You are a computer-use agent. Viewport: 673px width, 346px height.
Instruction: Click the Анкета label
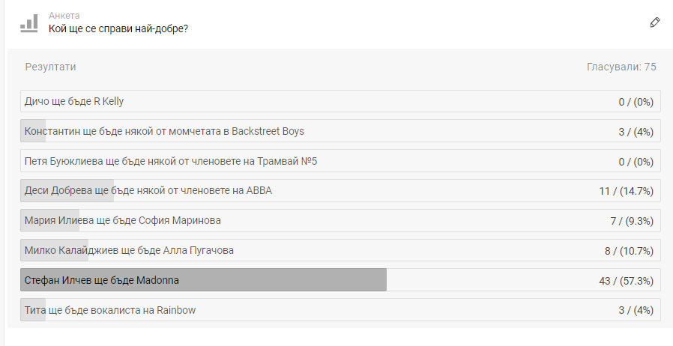[x=64, y=16]
